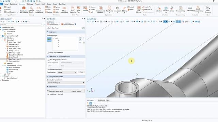Screen dimensions: 218x122
Task: Click the Sweep operation
Action: pyautogui.click(x=92, y=10)
